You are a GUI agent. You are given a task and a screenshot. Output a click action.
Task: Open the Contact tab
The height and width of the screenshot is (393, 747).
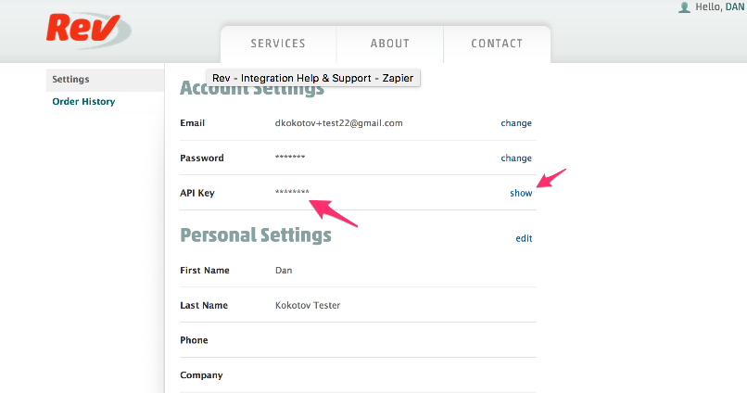coord(497,44)
